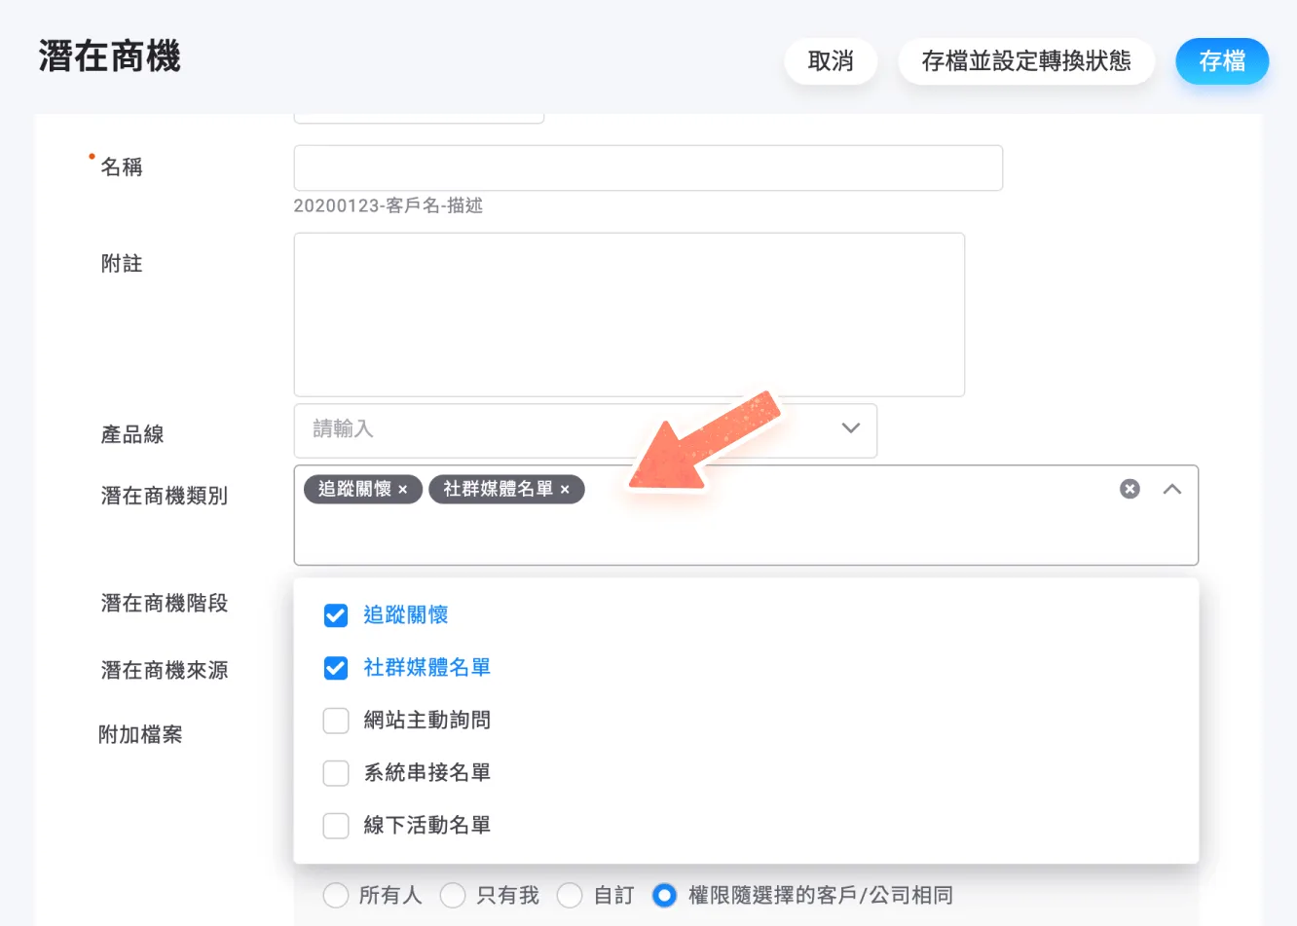
Task: Focus the 名稱 text input
Action: 648,168
